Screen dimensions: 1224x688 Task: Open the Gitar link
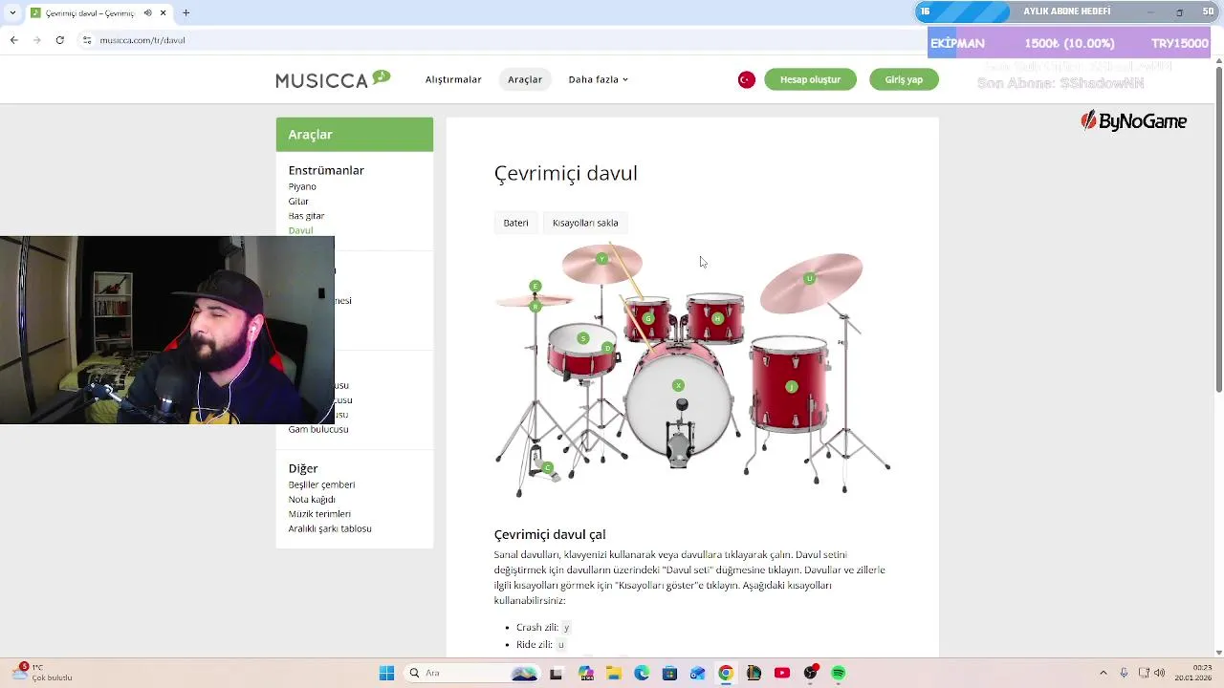298,201
